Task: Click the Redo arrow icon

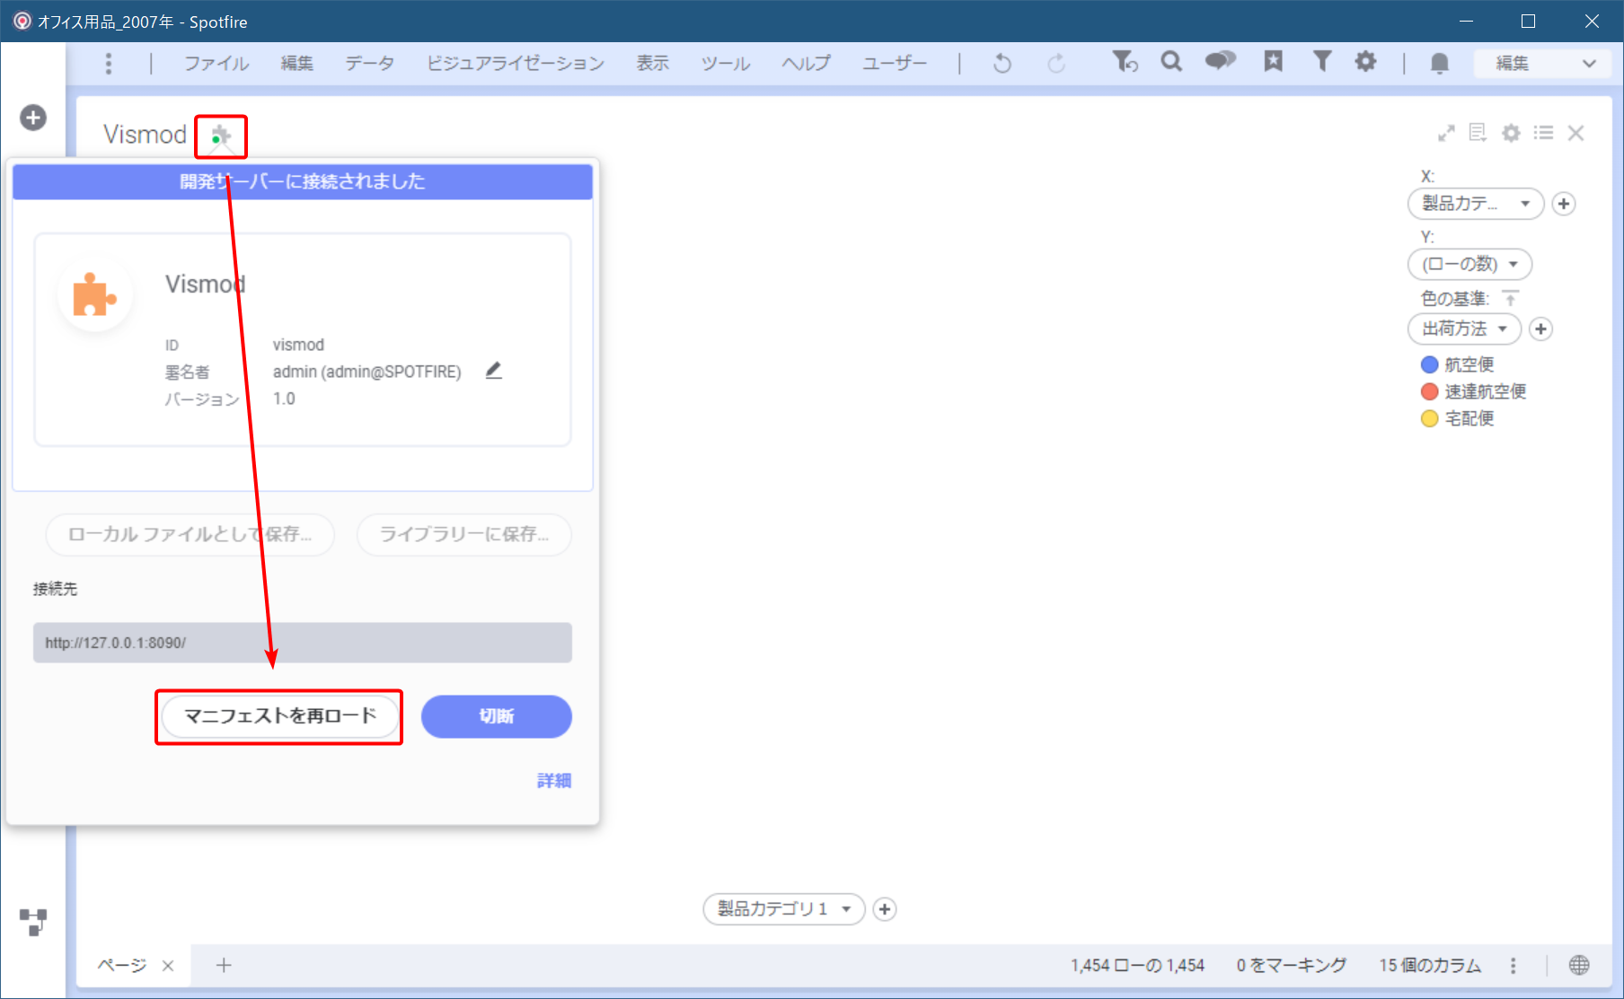Action: tap(1056, 63)
